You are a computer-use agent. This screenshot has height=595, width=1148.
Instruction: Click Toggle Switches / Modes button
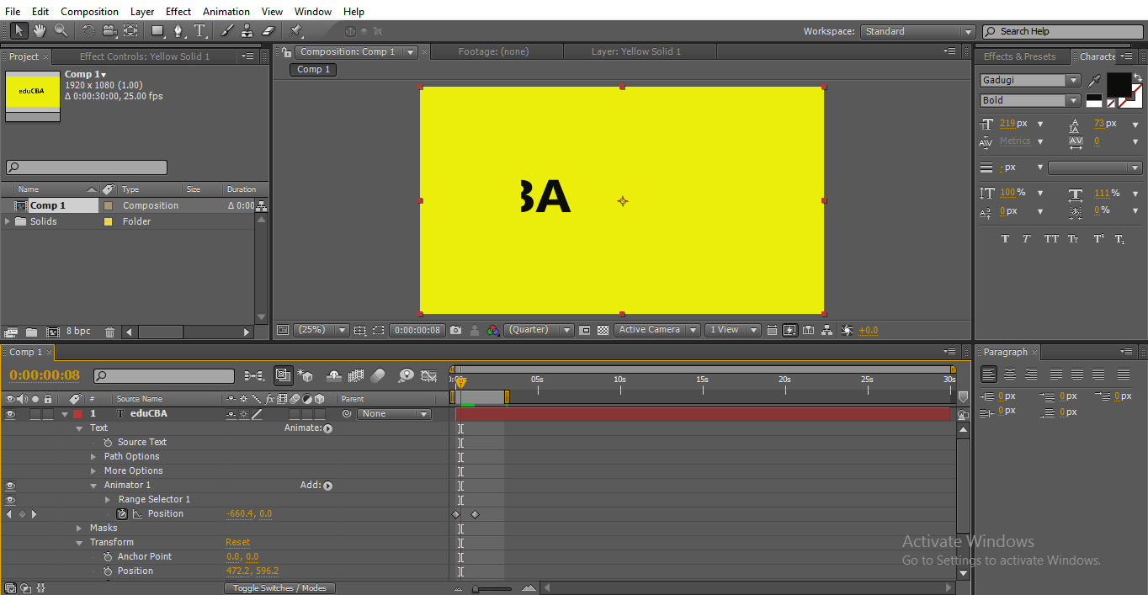(x=279, y=588)
